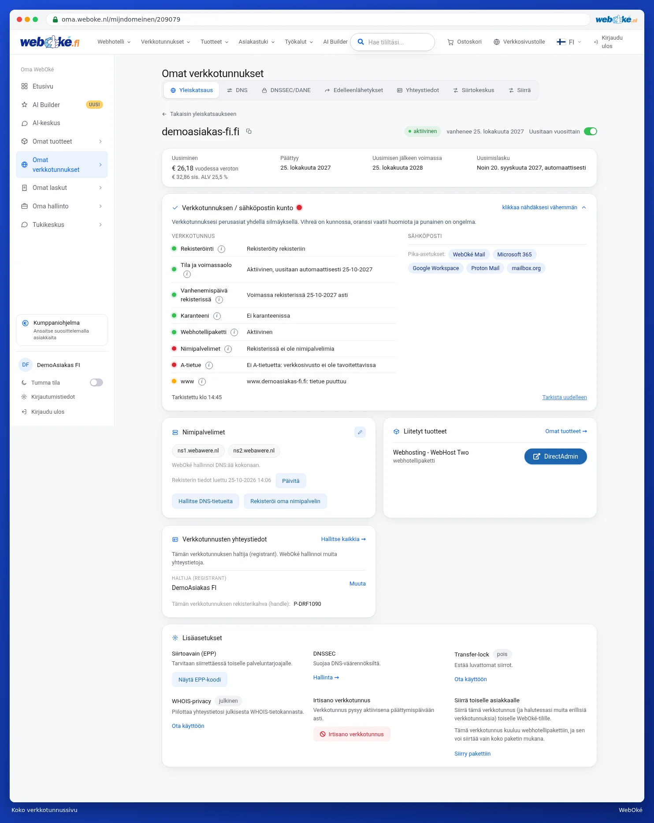Screen dimensions: 654x823
Task: Go to the Siirtokeskus tab
Action: [x=474, y=90]
